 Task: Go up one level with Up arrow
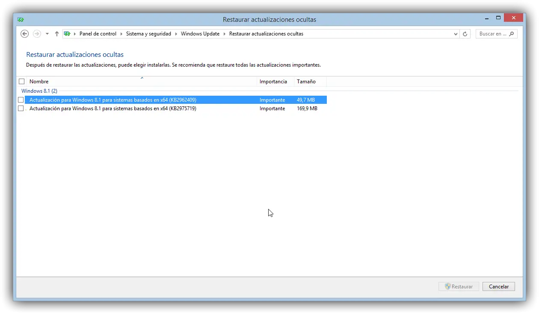click(57, 34)
